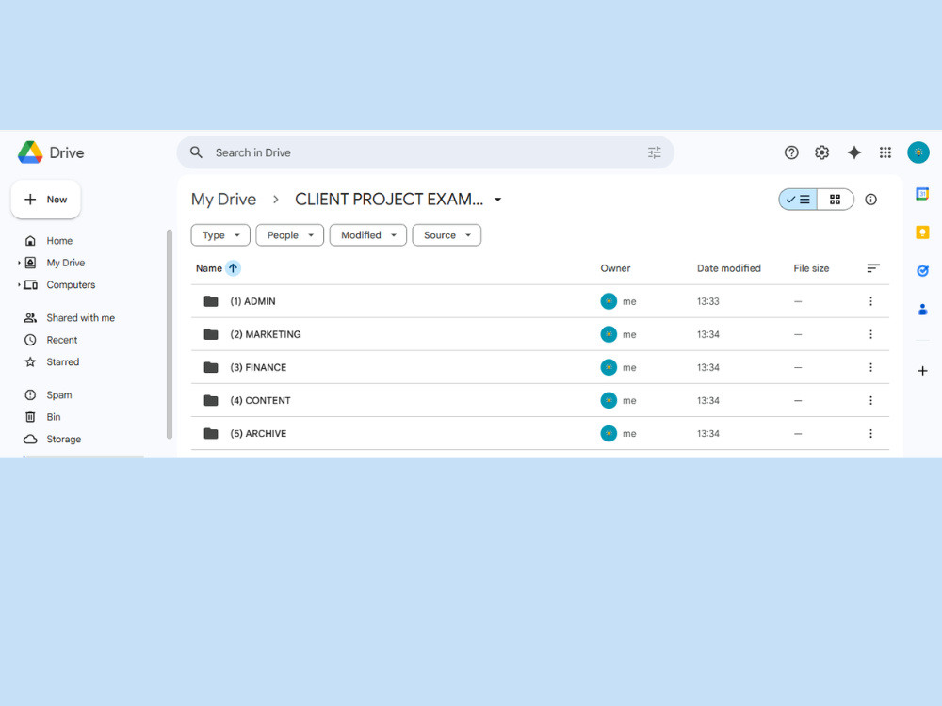
Task: Open more actions for (2) MARKETING
Action: tap(870, 334)
